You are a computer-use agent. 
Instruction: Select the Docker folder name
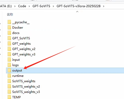point(18,28)
